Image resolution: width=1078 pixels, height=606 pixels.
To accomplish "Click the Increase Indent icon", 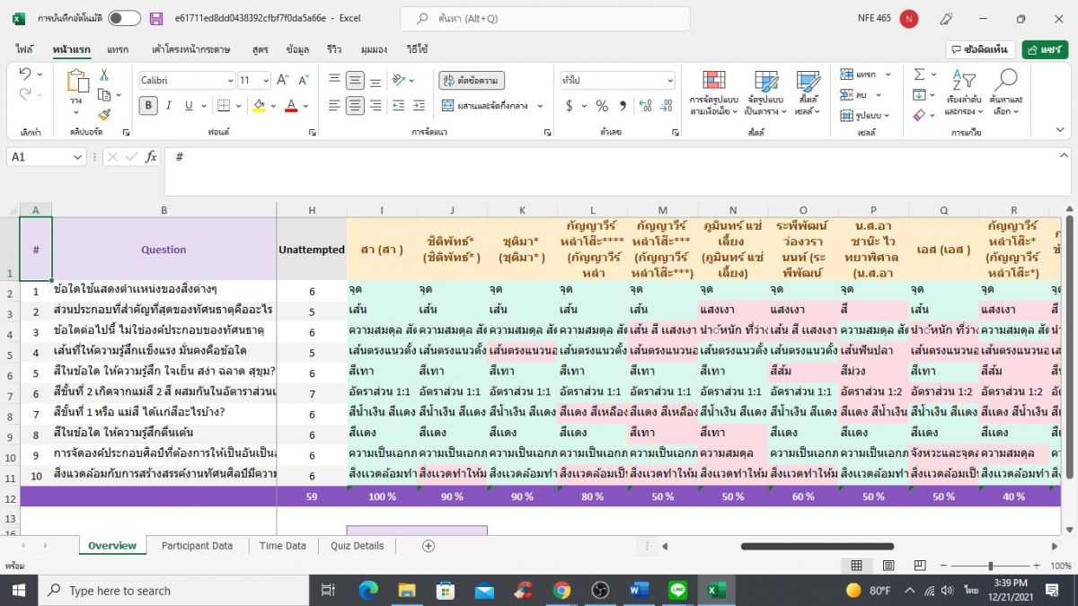I will click(419, 106).
